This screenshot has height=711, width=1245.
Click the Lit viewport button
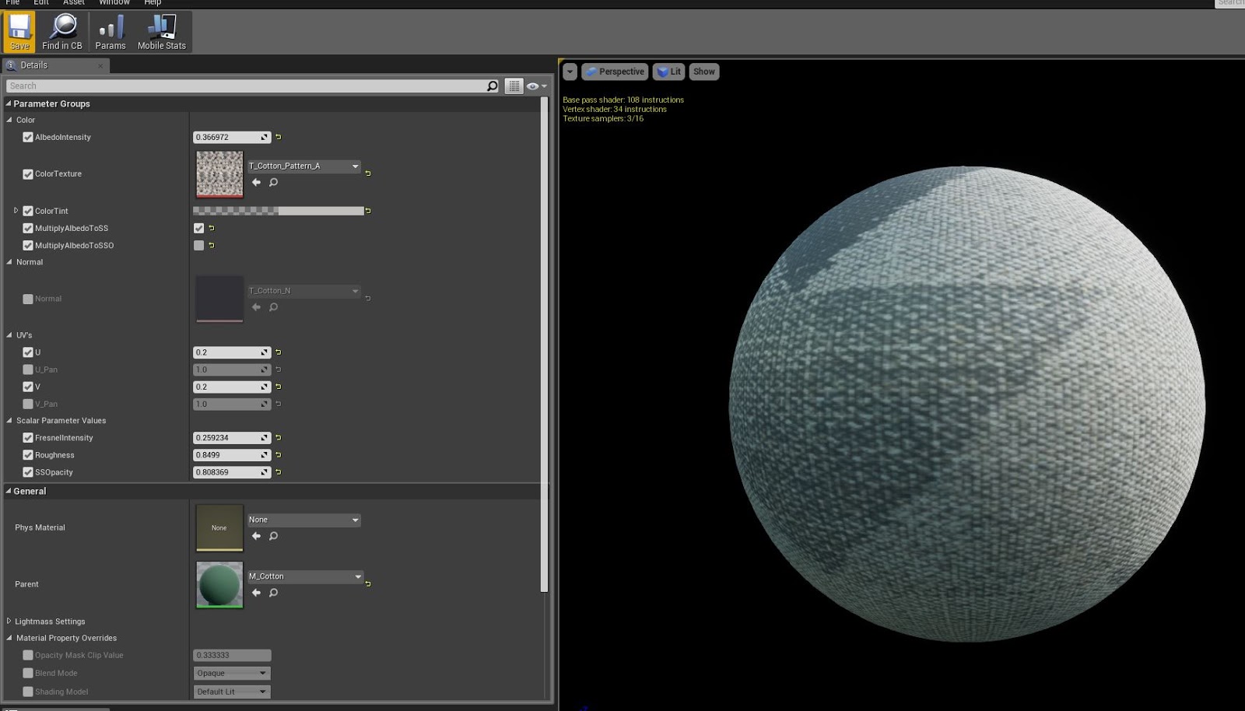tap(668, 72)
